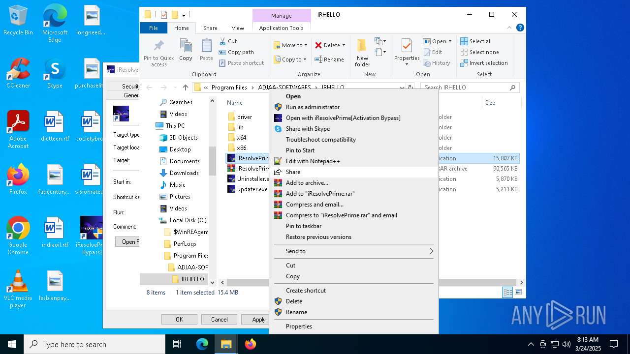This screenshot has width=630, height=354.
Task: Click the Paste icon in ribbon
Action: (206, 50)
